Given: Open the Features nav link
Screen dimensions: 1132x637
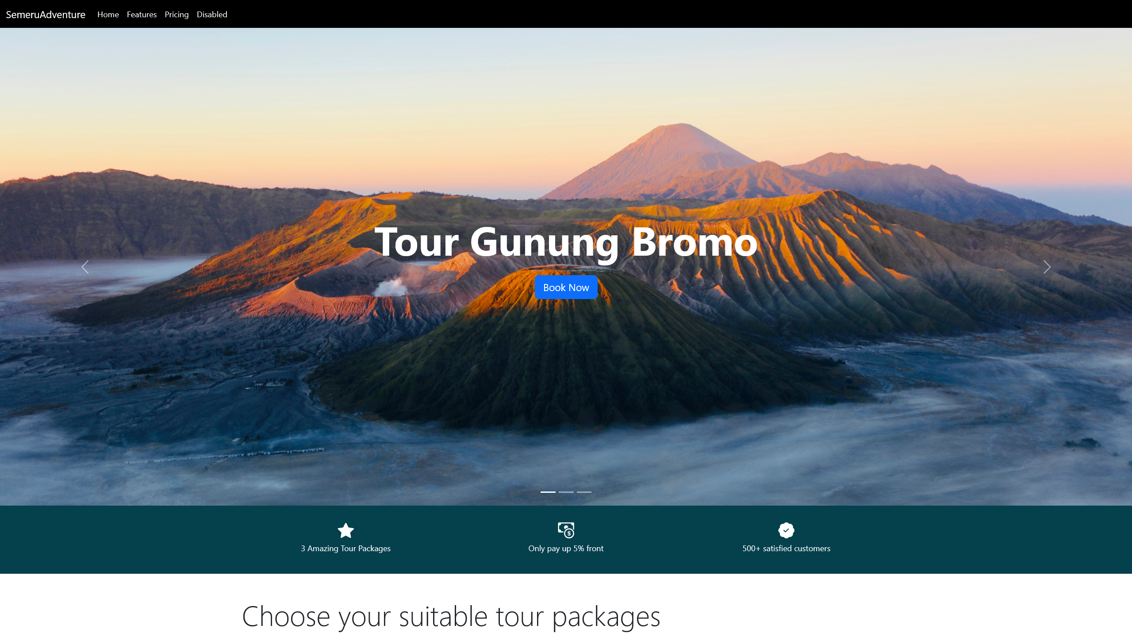Looking at the screenshot, I should (142, 14).
